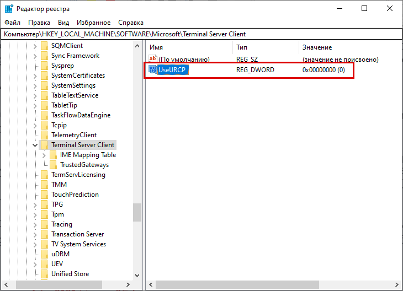Screen dimensions: 403x291
Task: Click the Terminal Server Client folder icon
Action: (x=45, y=145)
